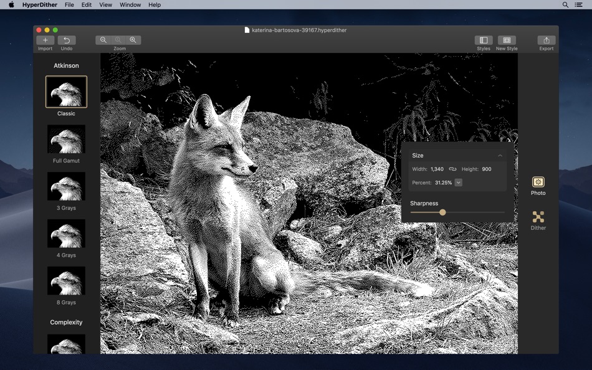Viewport: 592px width, 370px height.
Task: Click the New Style toolbar icon
Action: click(507, 40)
